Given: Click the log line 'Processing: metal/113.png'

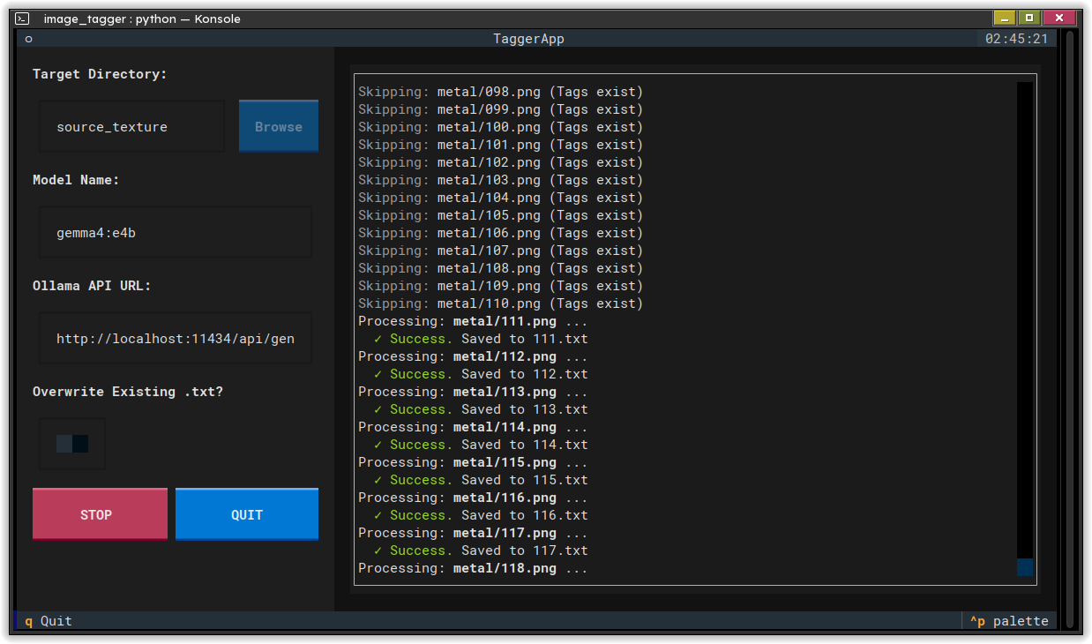Looking at the screenshot, I should click(473, 392).
